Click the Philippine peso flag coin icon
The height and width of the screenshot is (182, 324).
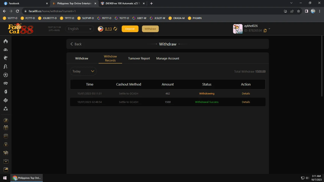click(100, 29)
